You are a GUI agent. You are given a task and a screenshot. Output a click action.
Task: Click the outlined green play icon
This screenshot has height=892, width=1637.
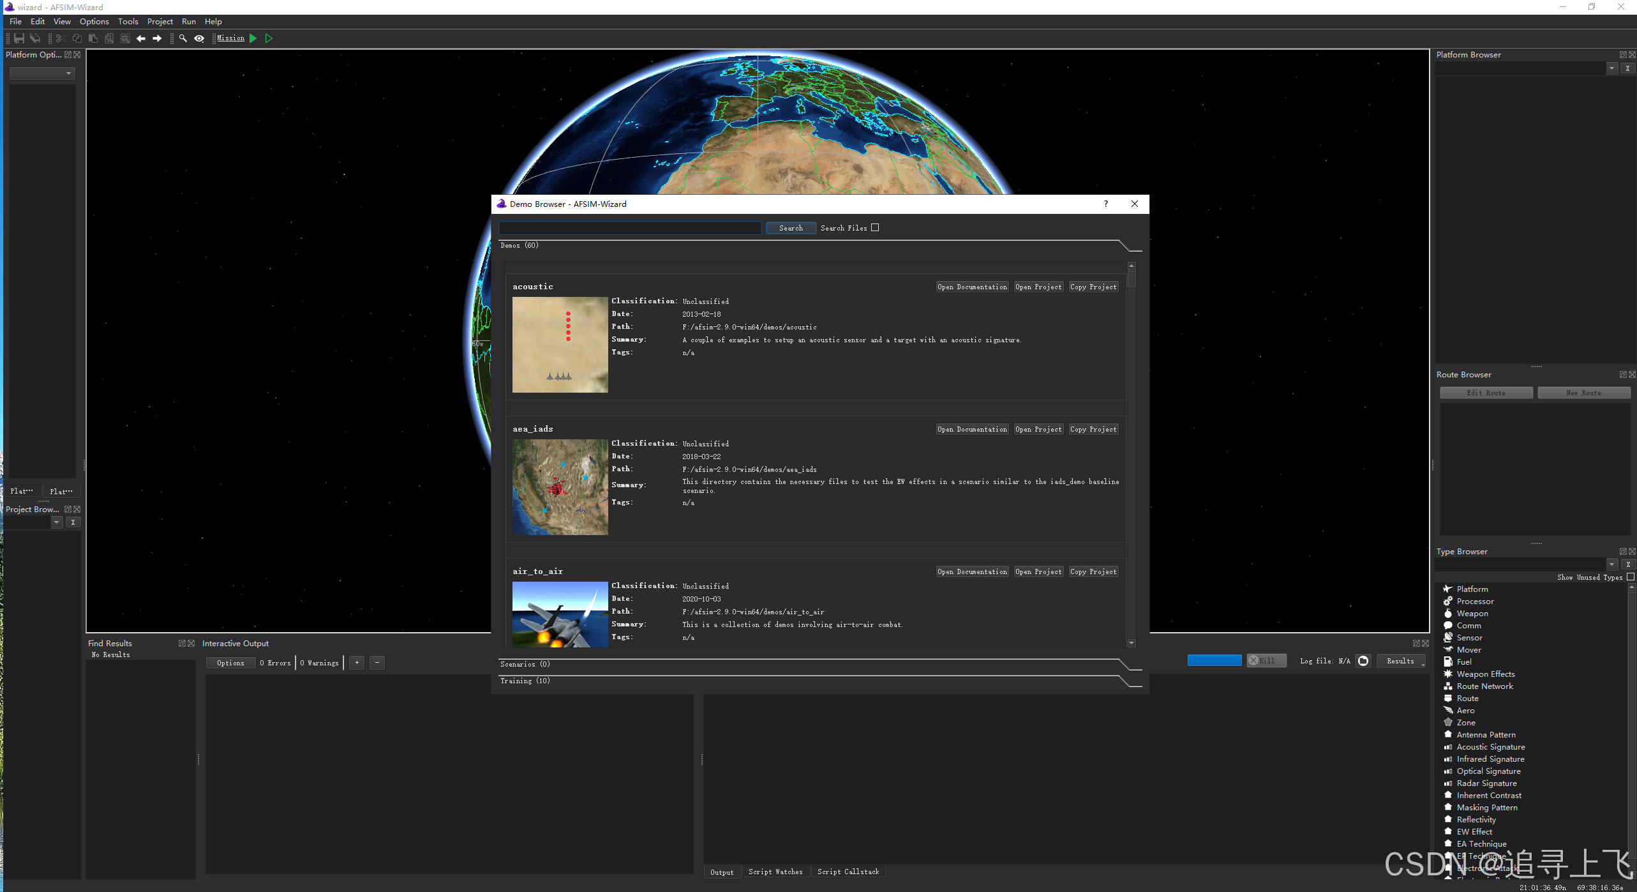pos(269,38)
